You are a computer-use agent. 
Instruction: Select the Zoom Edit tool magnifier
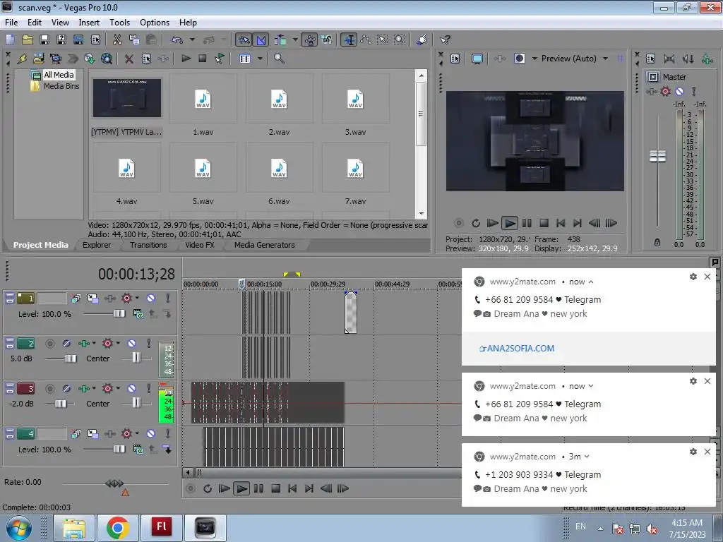coord(400,40)
